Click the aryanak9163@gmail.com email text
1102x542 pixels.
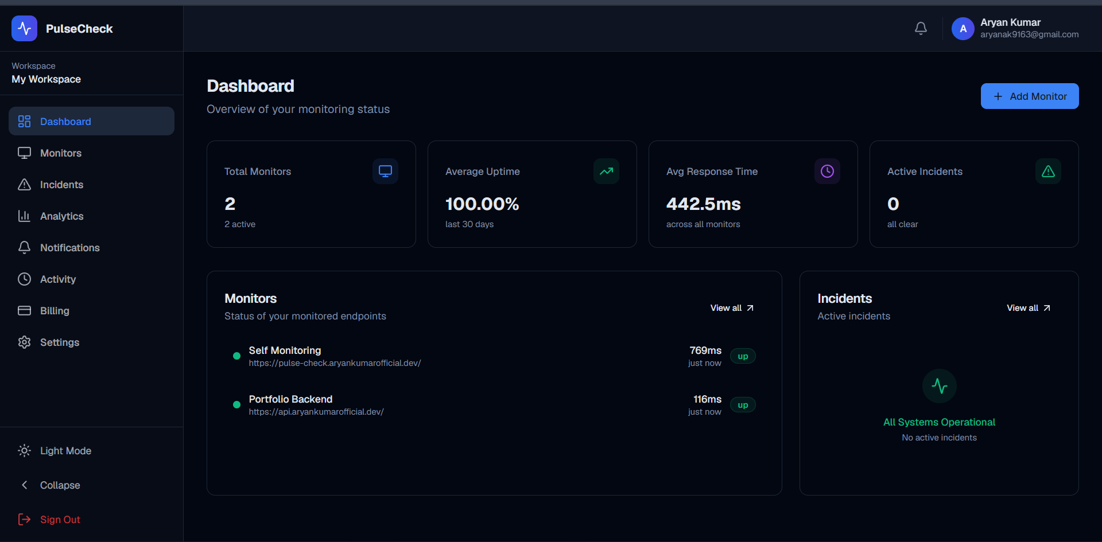point(1029,34)
